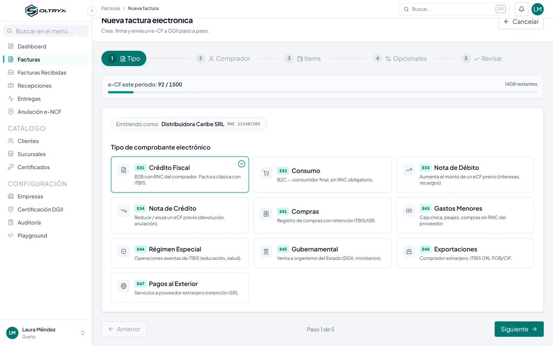Open Dashboard in the sidebar
The image size is (553, 346).
[x=46, y=46]
